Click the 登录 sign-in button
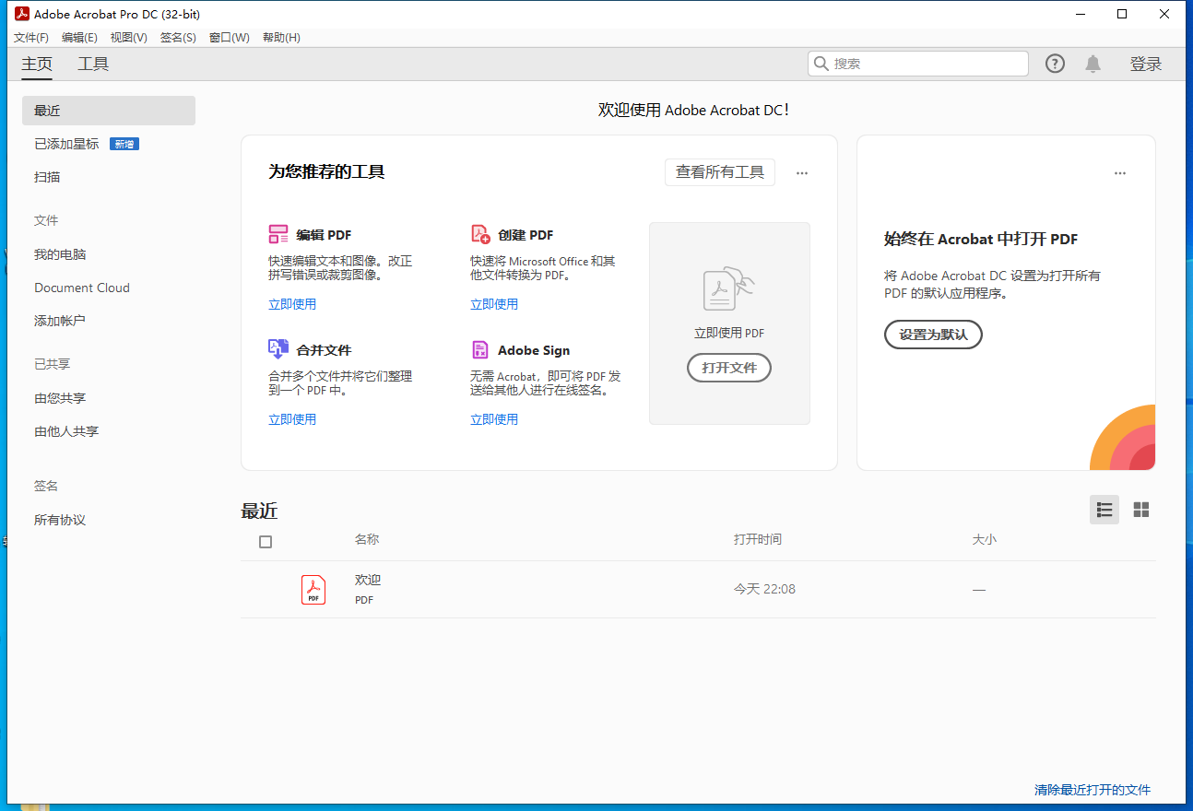The image size is (1193, 811). (1146, 64)
